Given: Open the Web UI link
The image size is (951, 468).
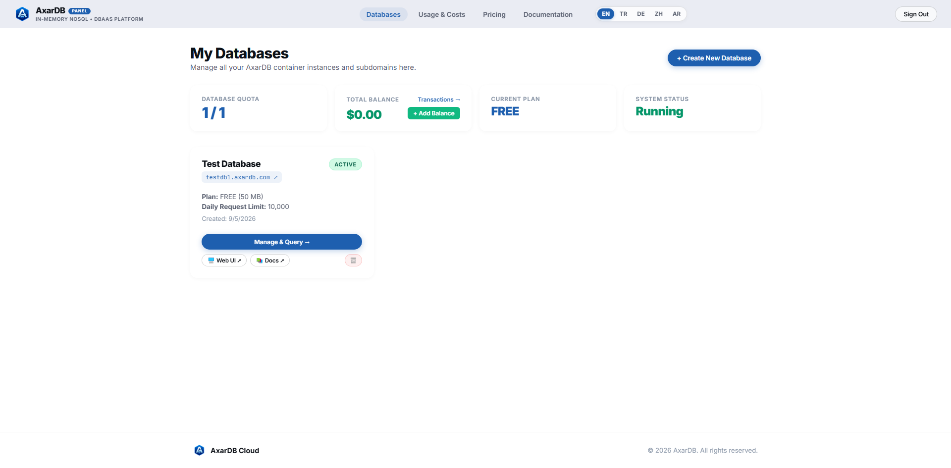Looking at the screenshot, I should (224, 260).
